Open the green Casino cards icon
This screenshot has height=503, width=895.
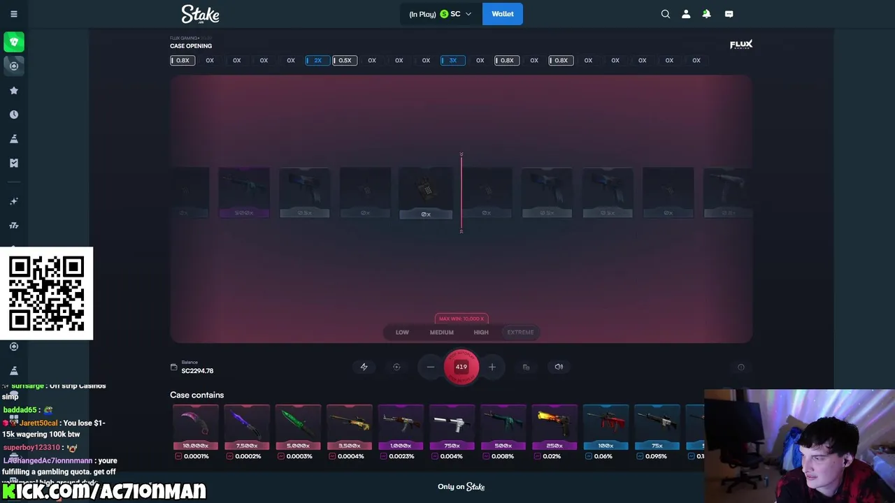14,42
